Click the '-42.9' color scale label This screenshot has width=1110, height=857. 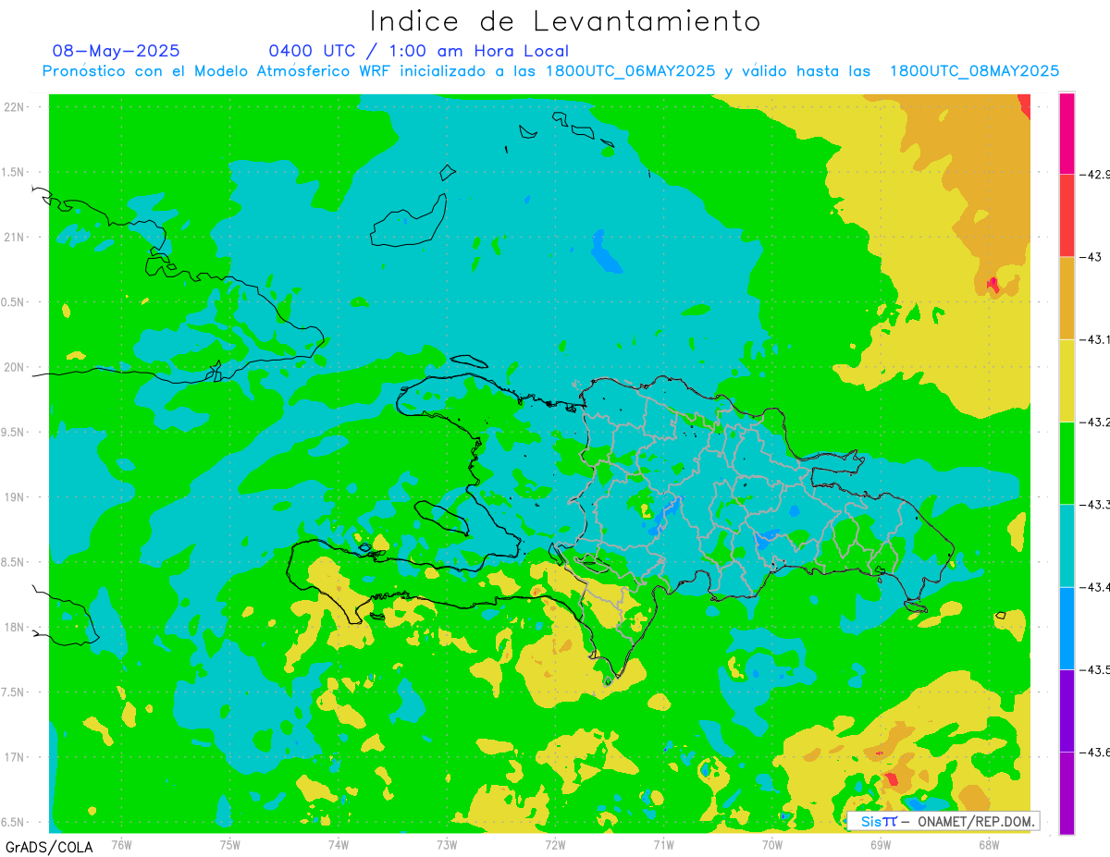point(1094,174)
